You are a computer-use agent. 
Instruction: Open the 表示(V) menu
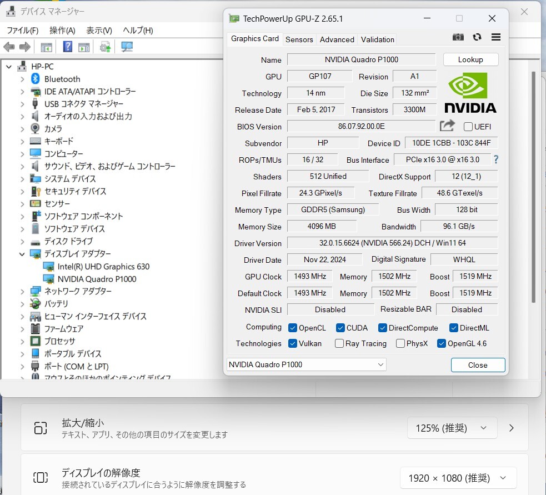[x=99, y=31]
